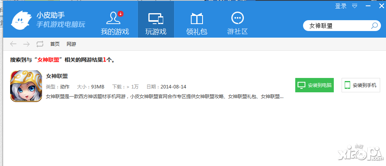Image resolution: width=386 pixels, height=166 pixels.
Task: Choose the 安装到手机 button
Action: (361, 85)
